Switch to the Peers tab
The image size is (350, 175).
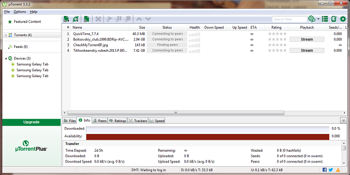[100, 121]
